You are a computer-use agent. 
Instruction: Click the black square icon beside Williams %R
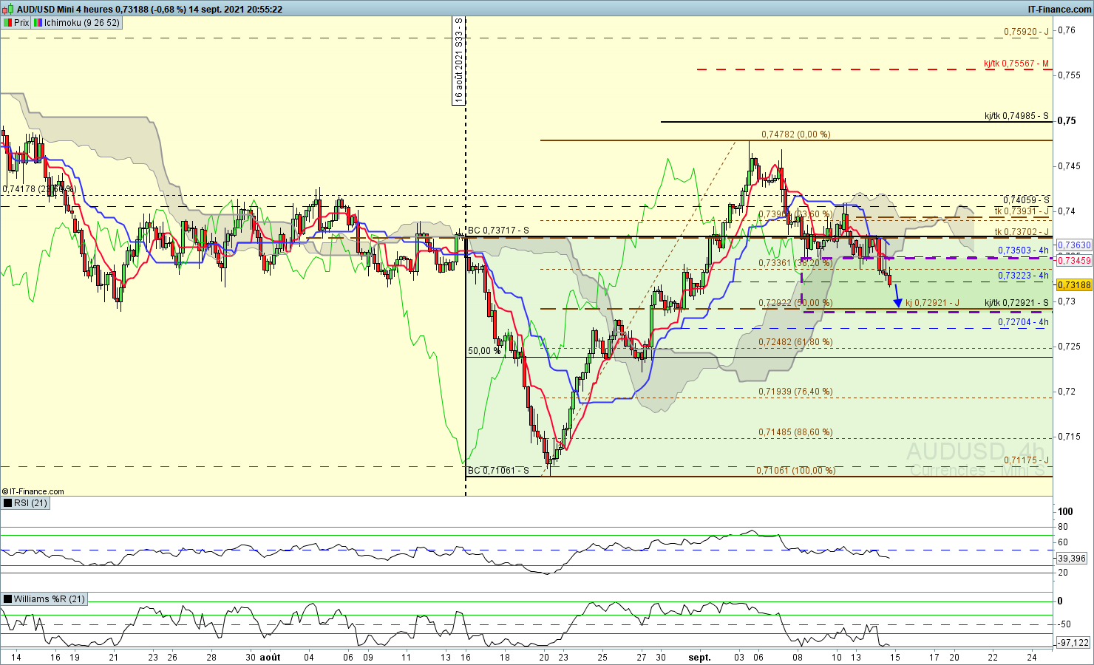pos(7,599)
